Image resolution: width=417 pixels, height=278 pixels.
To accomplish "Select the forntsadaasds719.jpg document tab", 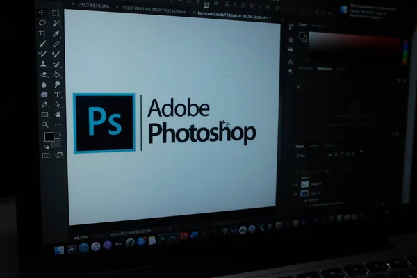I will [x=234, y=16].
